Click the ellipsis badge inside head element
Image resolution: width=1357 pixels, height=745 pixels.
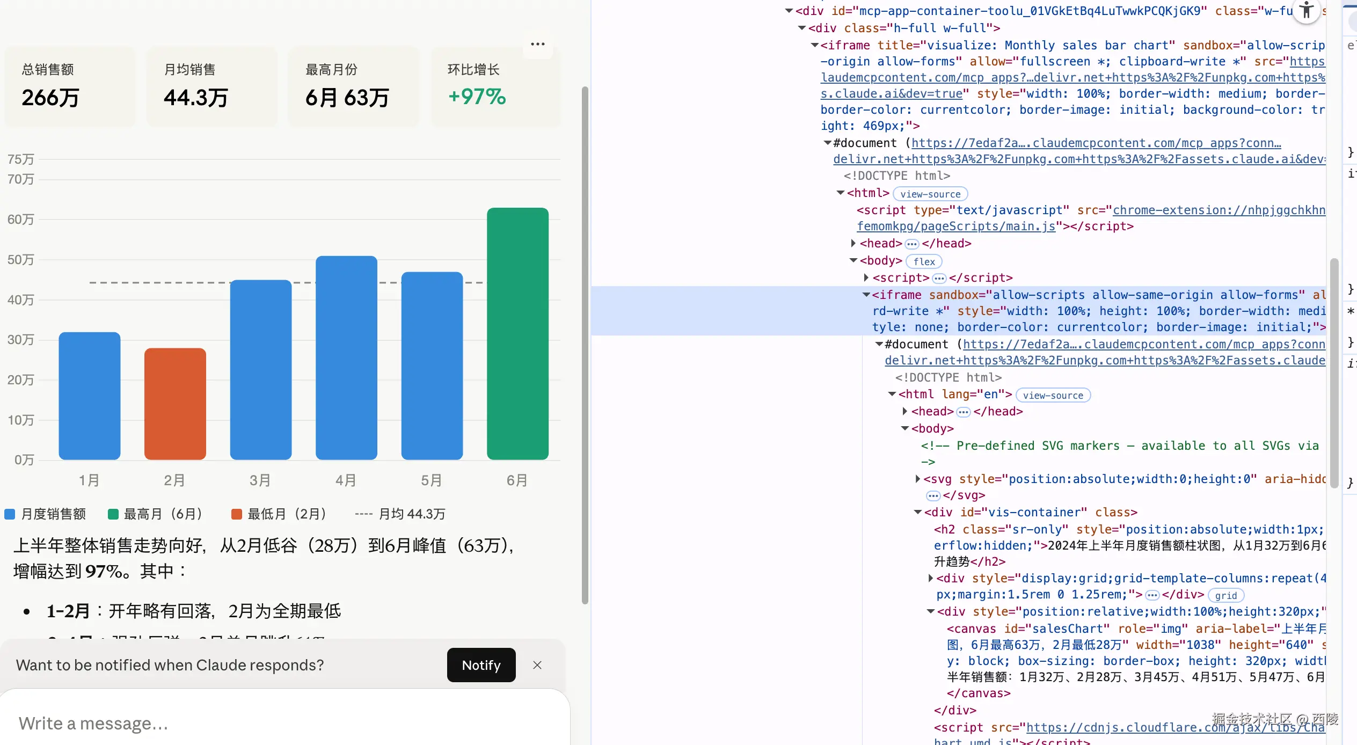(912, 244)
